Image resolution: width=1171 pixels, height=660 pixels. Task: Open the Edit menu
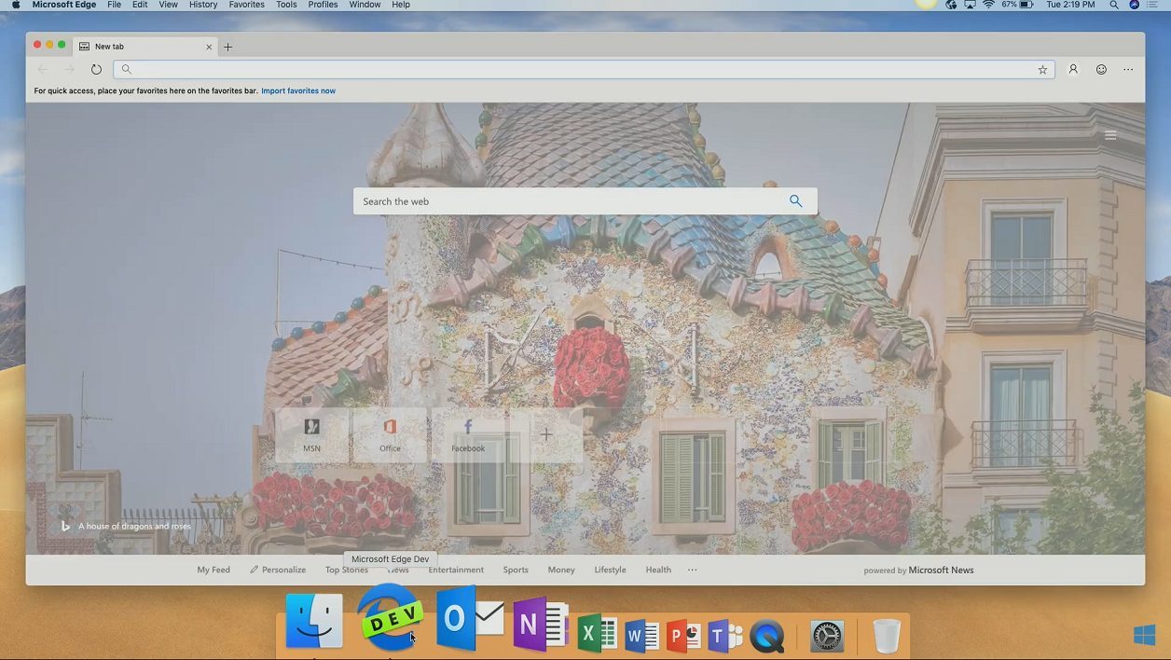coord(140,5)
